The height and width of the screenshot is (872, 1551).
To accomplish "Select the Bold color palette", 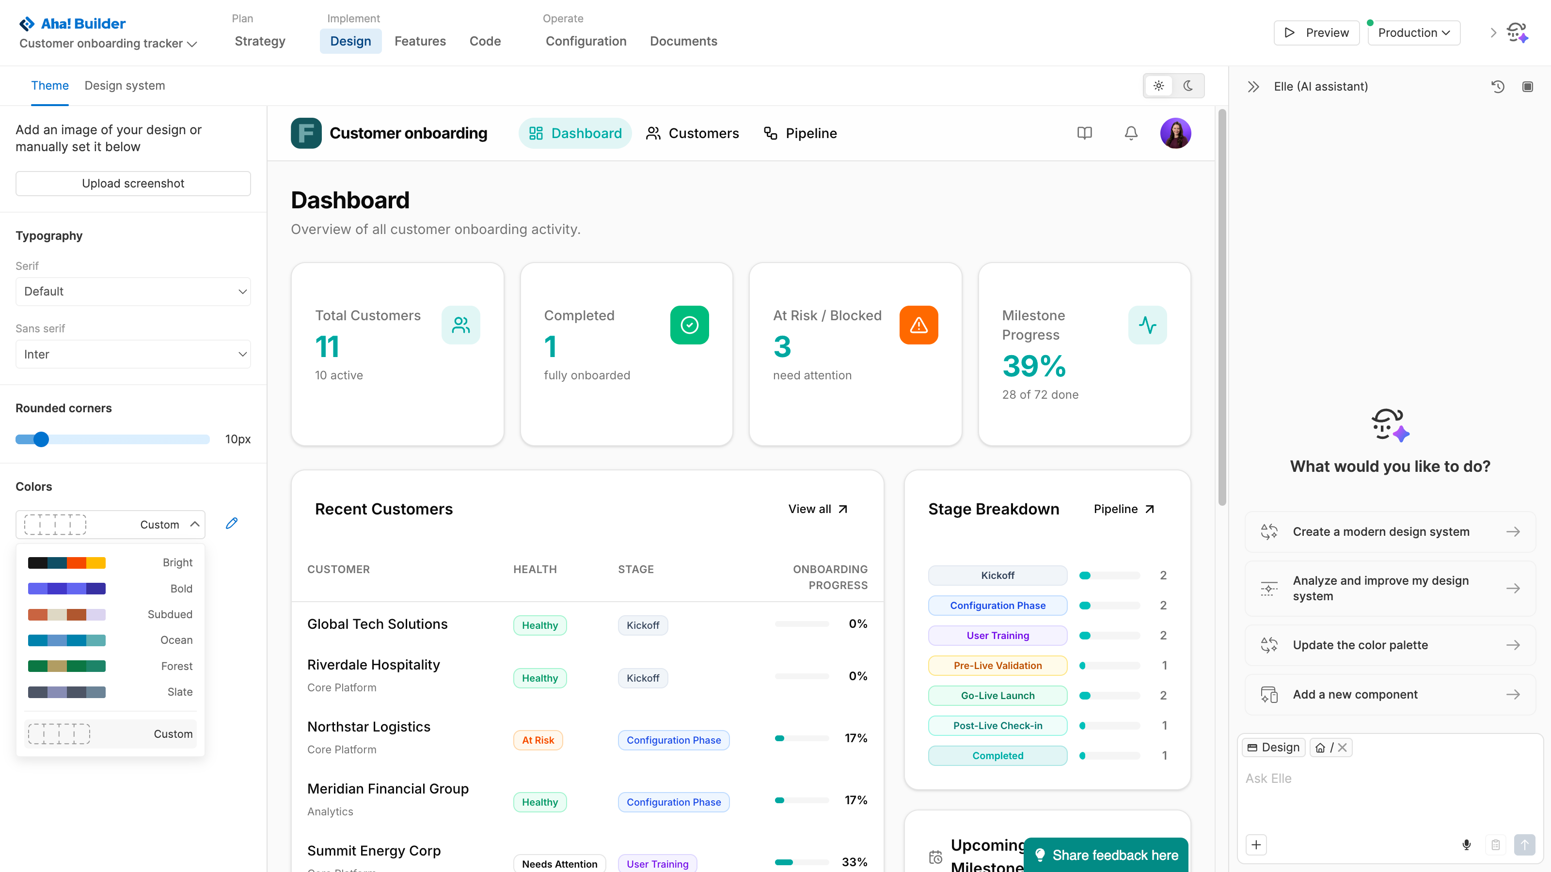I will pos(110,589).
